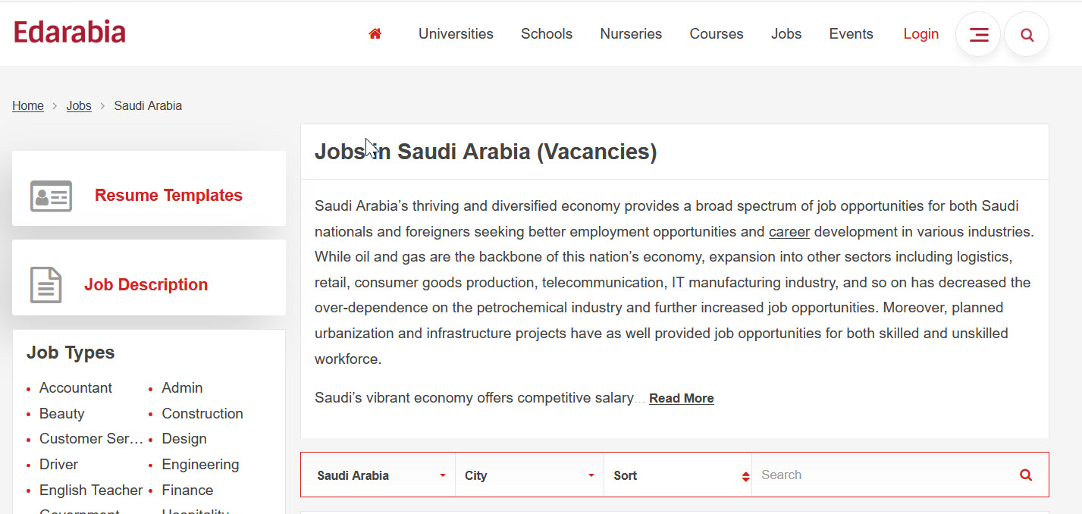Open the hamburger menu icon
This screenshot has height=514, width=1082.
978,35
